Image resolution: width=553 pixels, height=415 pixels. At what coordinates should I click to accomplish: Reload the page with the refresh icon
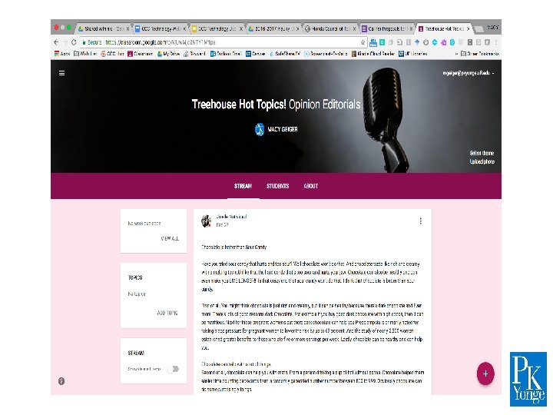74,42
